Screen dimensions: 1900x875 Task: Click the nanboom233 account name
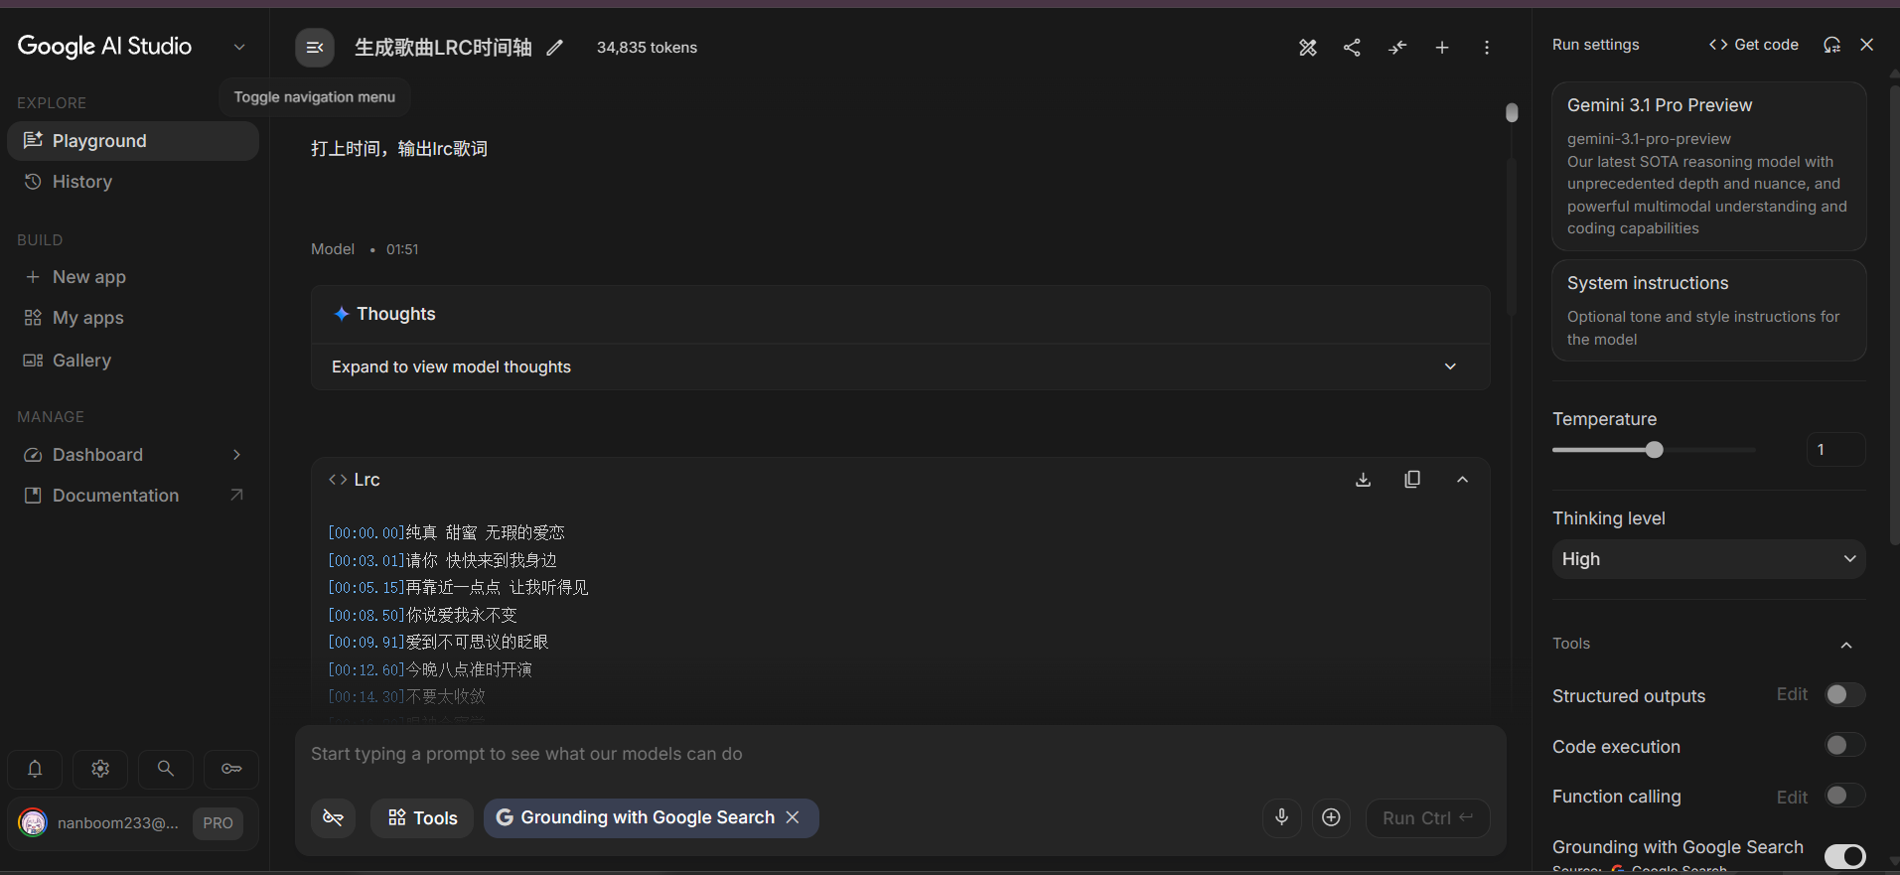coord(118,823)
